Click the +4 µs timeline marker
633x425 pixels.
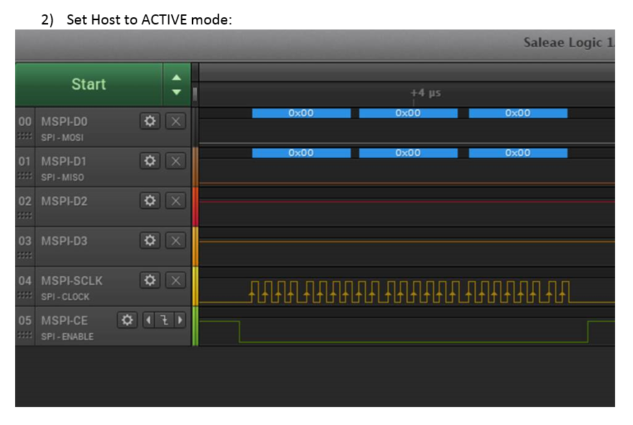(425, 93)
